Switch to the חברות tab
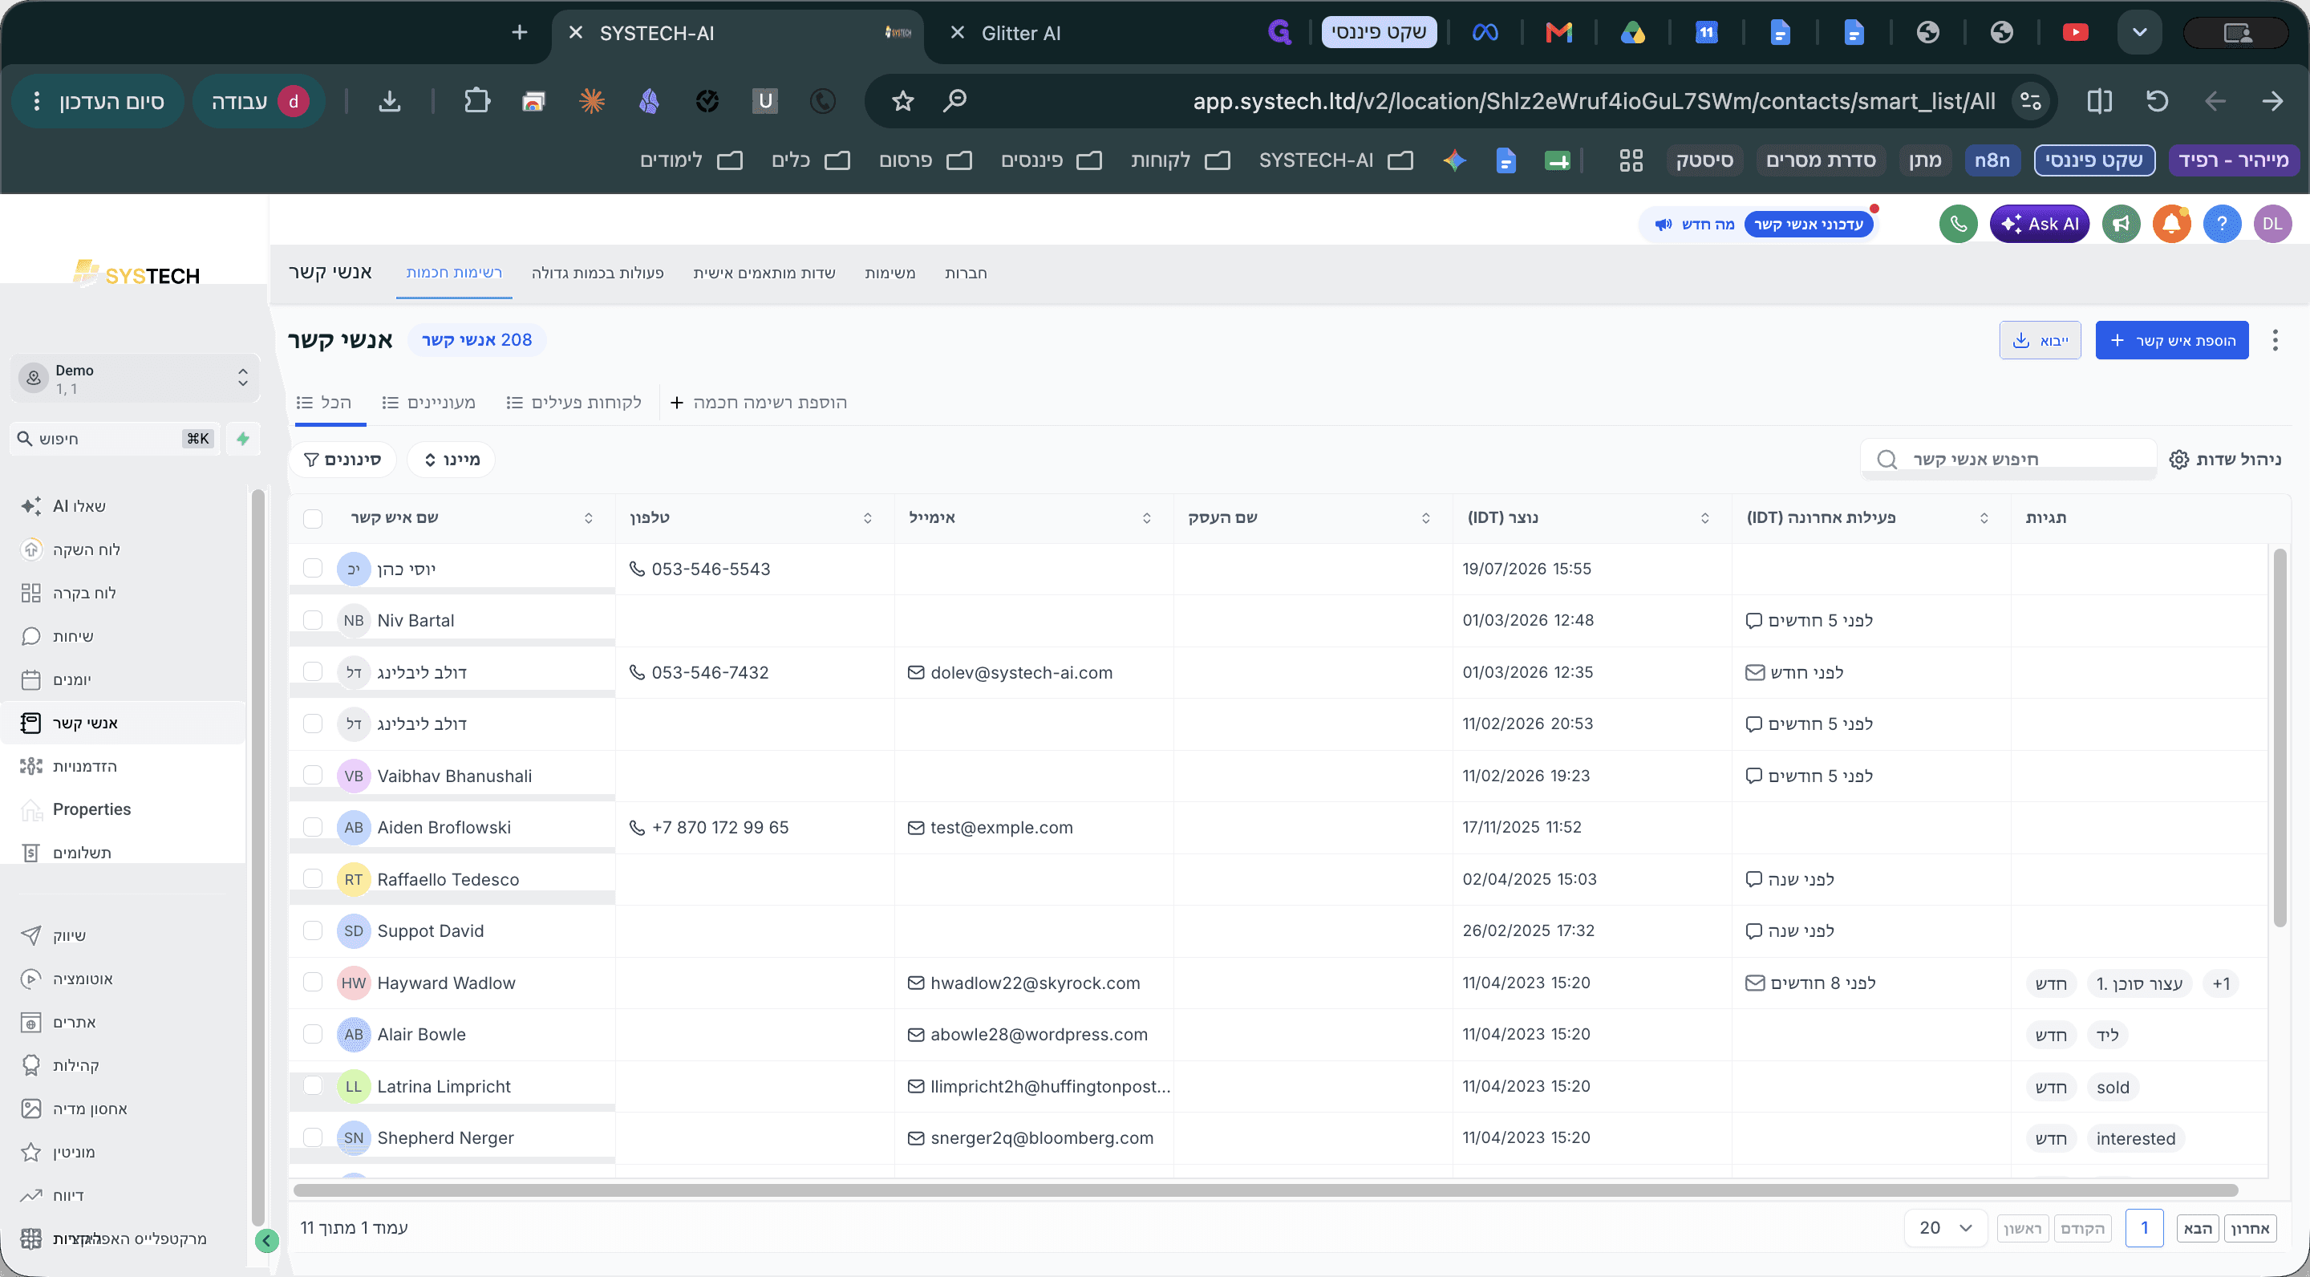 click(x=966, y=273)
